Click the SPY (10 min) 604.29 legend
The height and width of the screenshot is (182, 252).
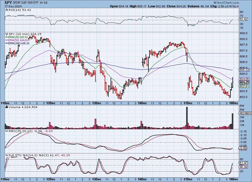coord(25,34)
